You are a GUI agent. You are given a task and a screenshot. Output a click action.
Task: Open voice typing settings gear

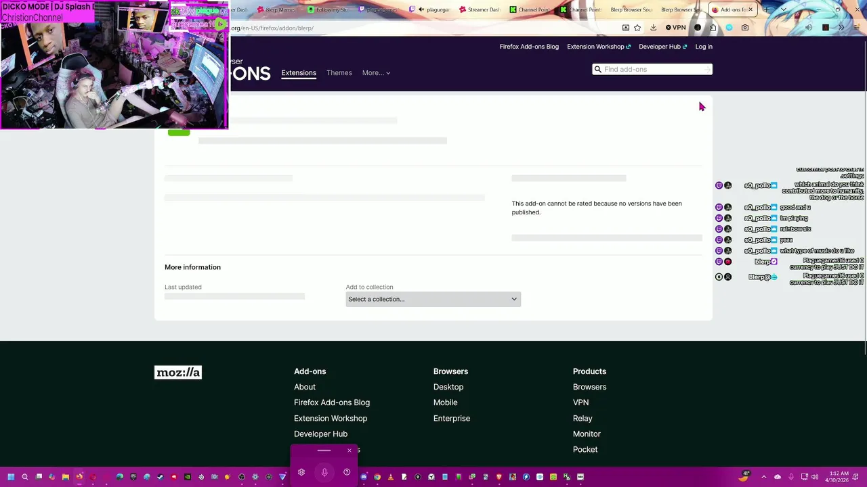click(301, 472)
